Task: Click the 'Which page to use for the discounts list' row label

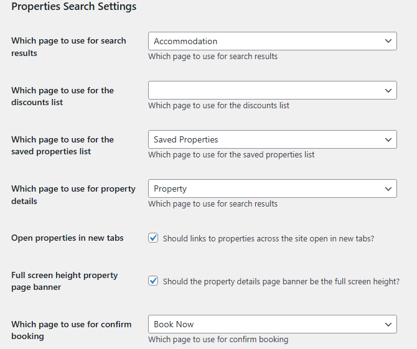Action: [62, 96]
